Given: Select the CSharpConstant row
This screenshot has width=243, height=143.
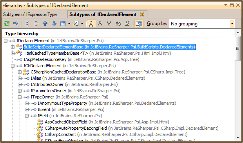Looking at the screenshot, I should 116,134.
